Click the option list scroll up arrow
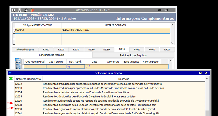 click(x=207, y=78)
